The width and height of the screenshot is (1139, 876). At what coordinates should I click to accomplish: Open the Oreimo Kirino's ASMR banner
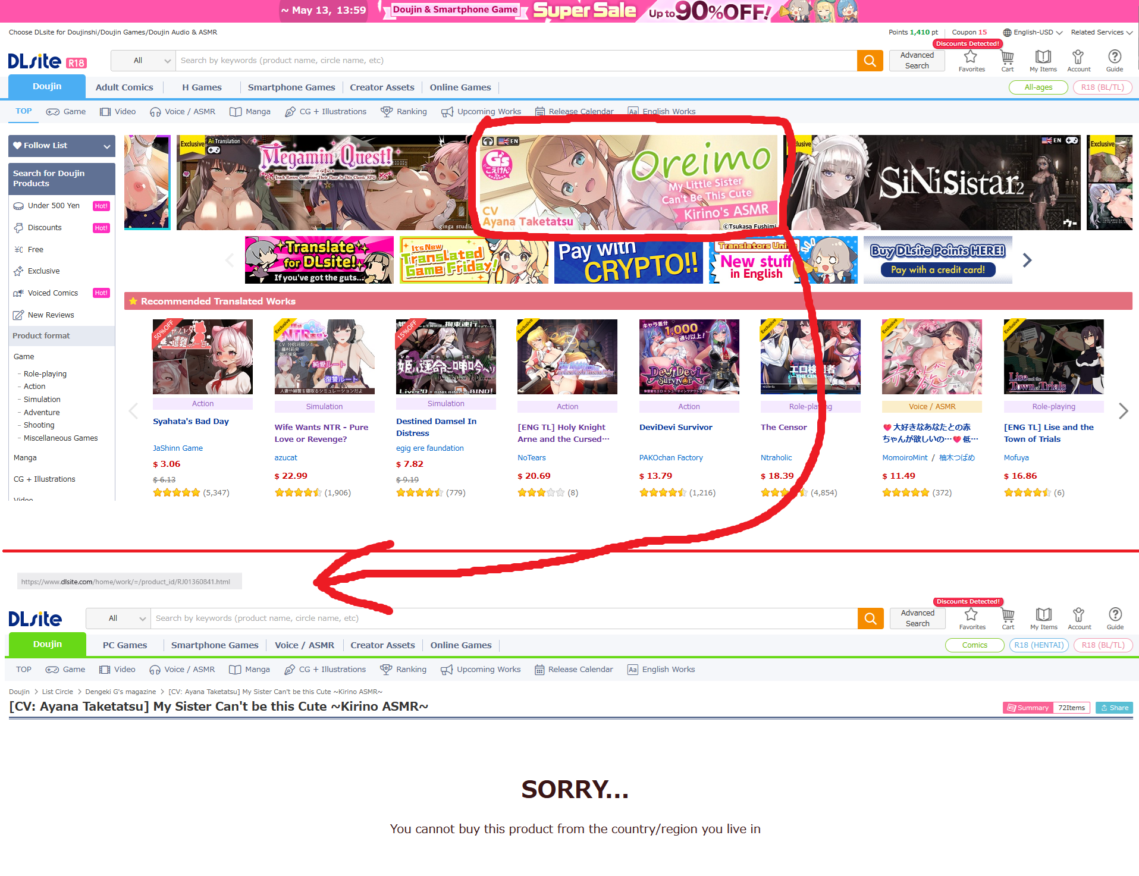629,183
